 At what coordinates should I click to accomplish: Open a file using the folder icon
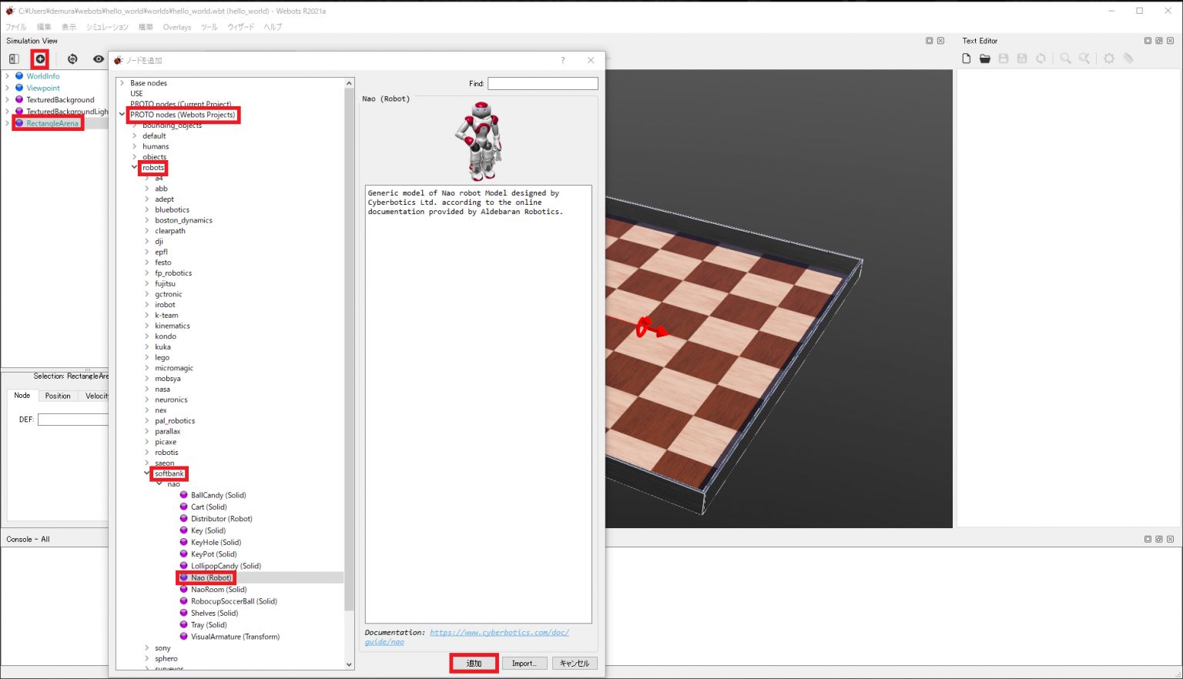click(985, 58)
